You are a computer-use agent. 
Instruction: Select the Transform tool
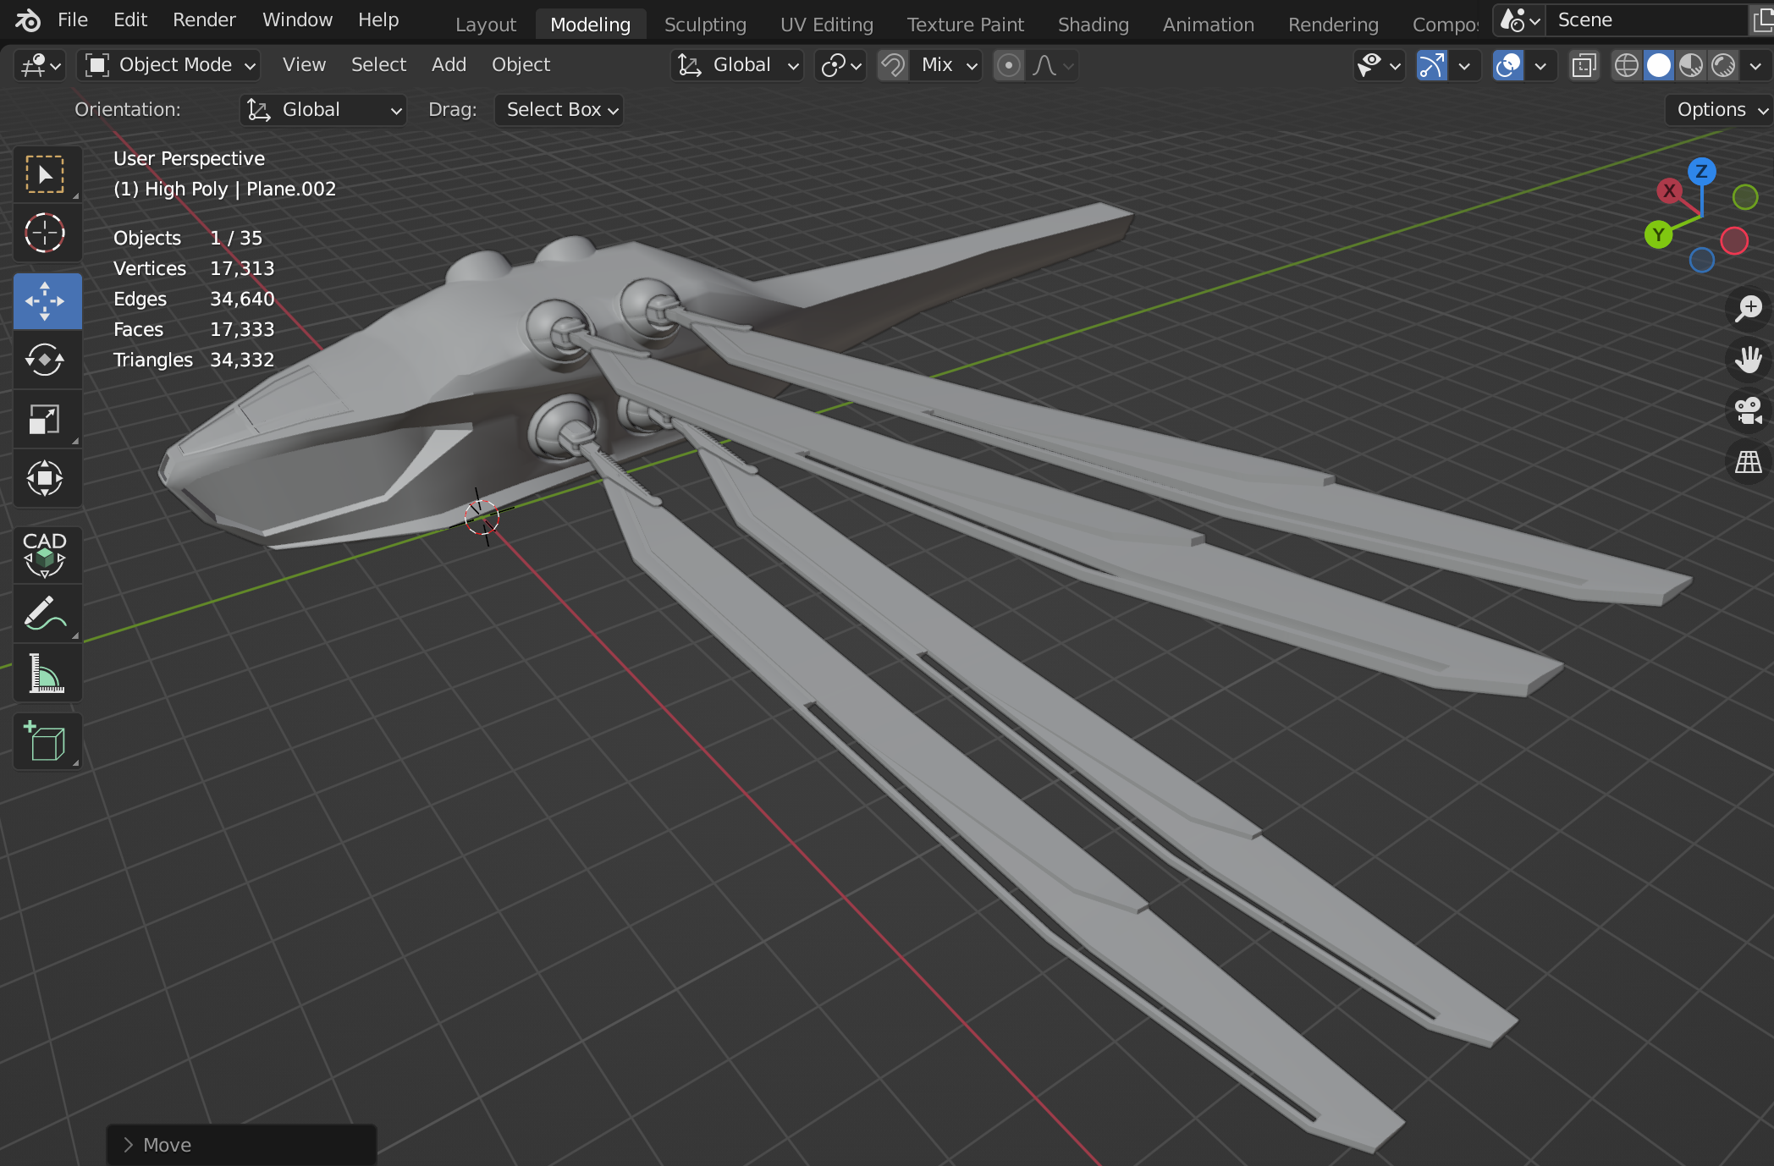point(45,479)
